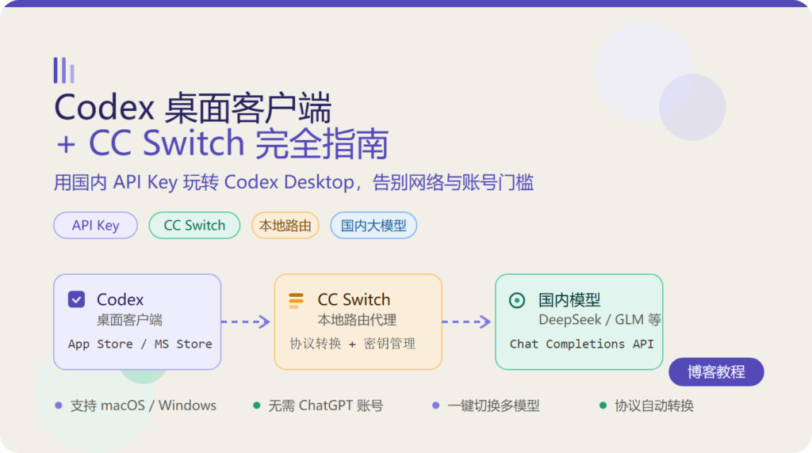Click the purple bullet before 一键切换多模型
Viewport: 812px width, 453px height.
pos(435,405)
